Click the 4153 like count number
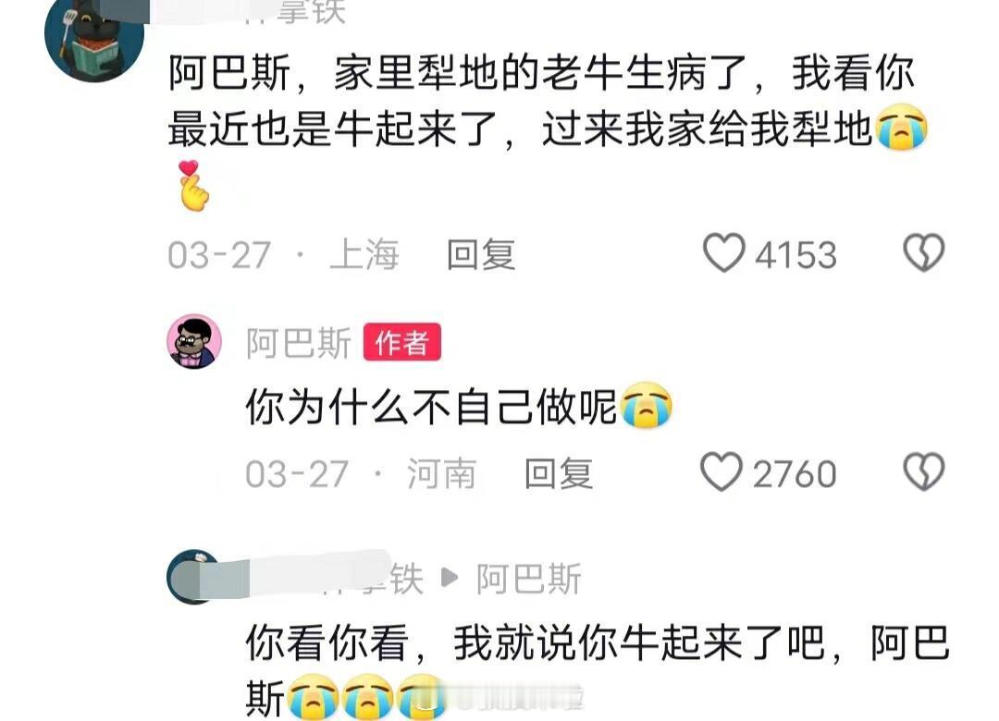Screen dimensions: 999x721 click(795, 255)
